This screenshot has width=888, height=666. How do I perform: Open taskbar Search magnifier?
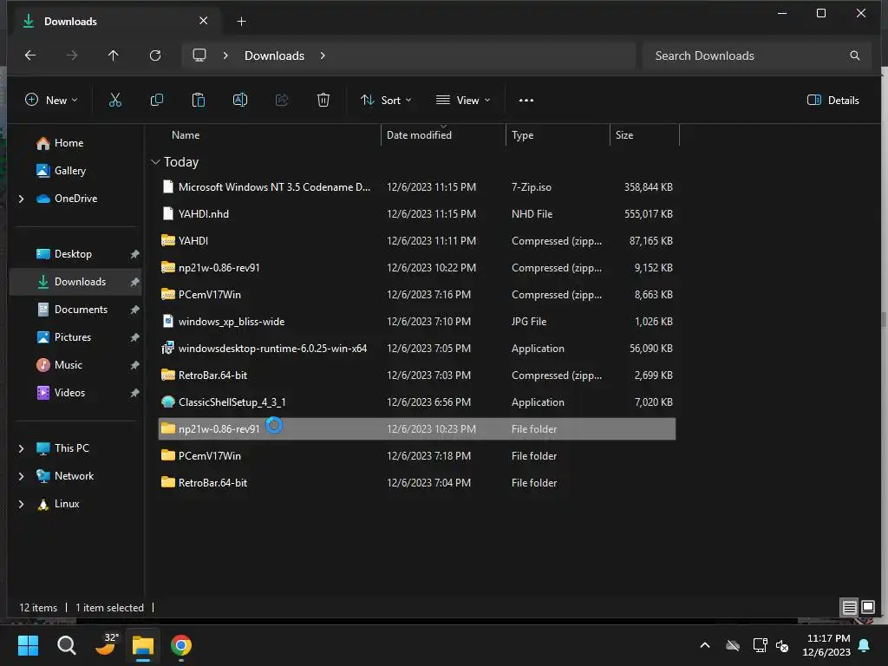coord(66,645)
